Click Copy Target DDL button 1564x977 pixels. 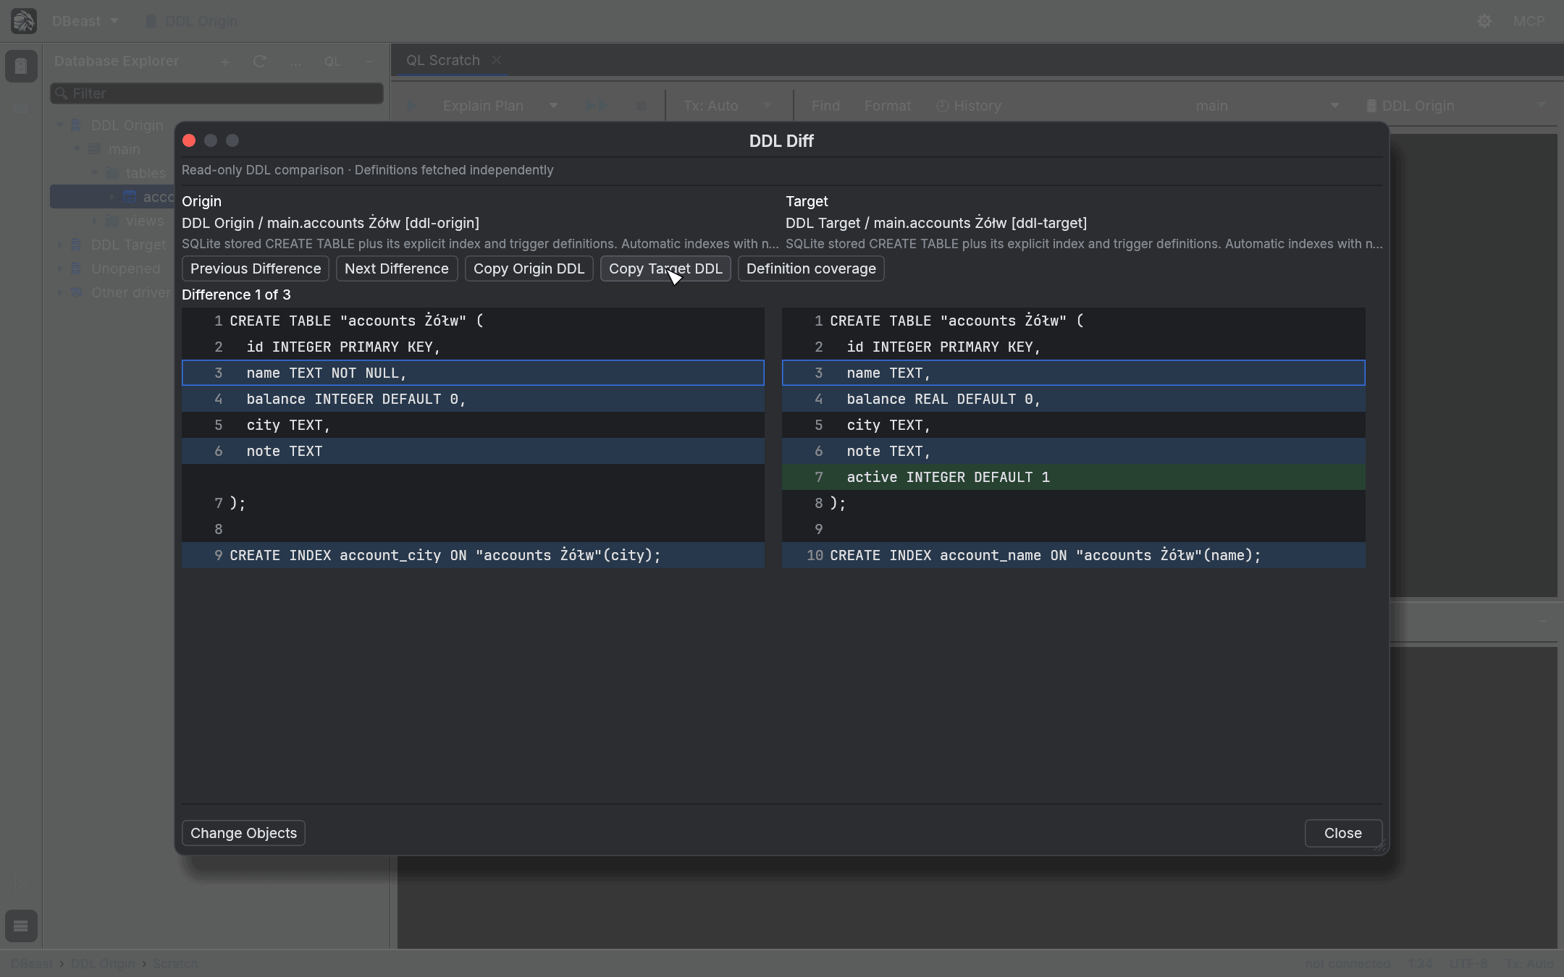click(x=665, y=268)
